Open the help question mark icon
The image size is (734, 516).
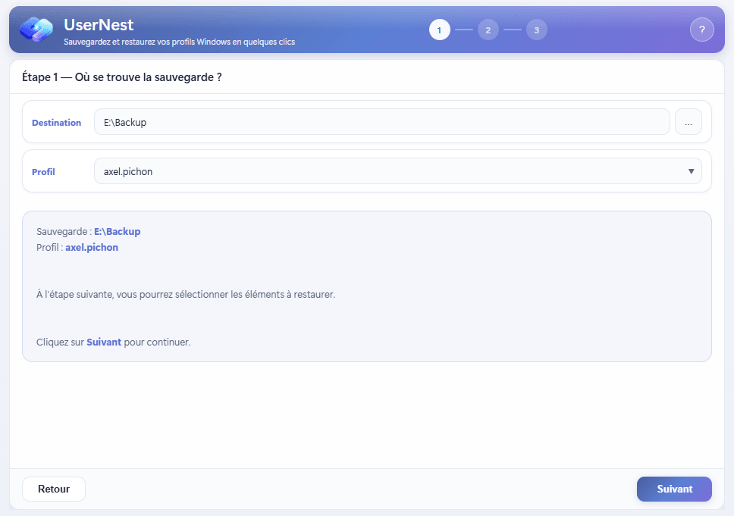[702, 29]
